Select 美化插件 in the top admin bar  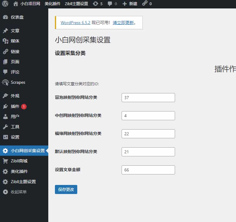(52, 4)
